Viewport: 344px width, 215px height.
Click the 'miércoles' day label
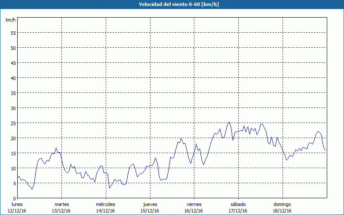[x=105, y=204]
